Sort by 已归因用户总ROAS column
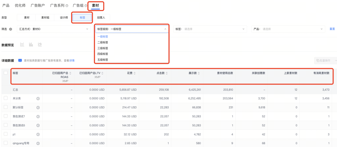This screenshot has width=337, height=147. 70,73
